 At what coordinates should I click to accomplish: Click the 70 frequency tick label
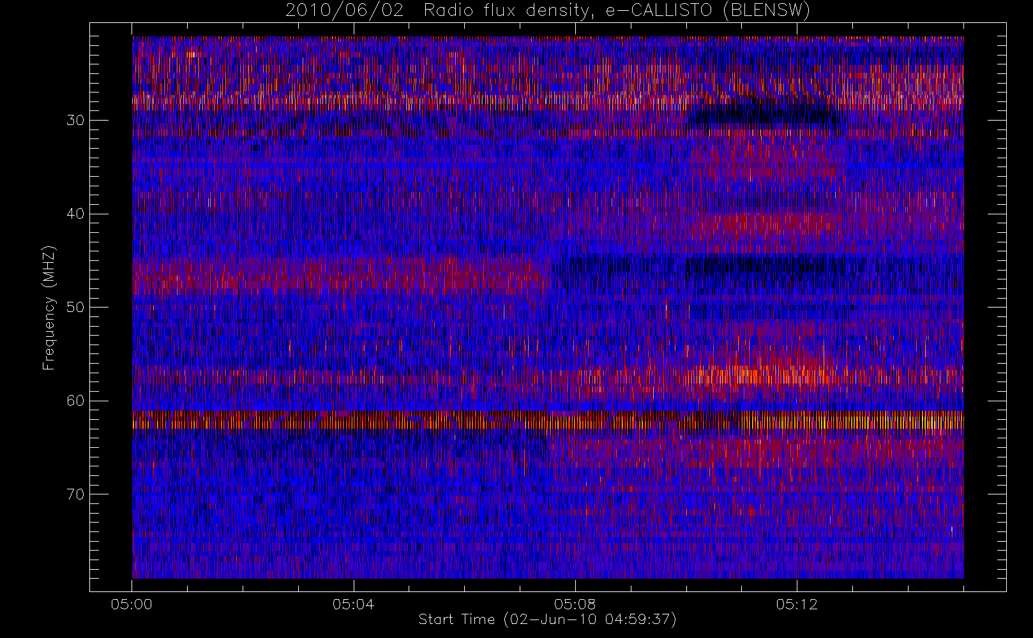click(x=75, y=494)
